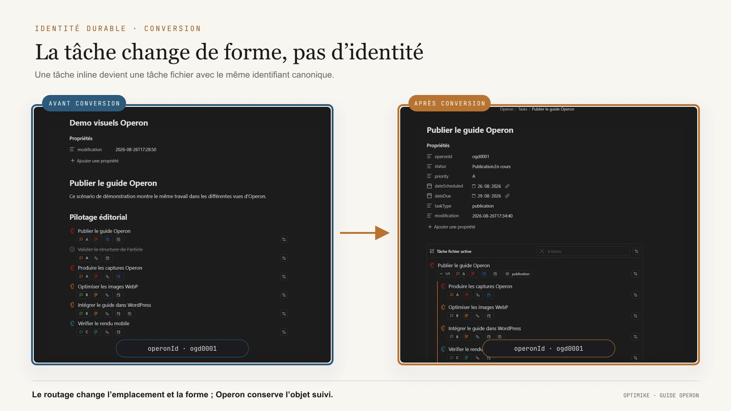Screen dimensions: 731x411
Task: Click link chip under Intégrer le guide, before panel
Action: [107, 314]
